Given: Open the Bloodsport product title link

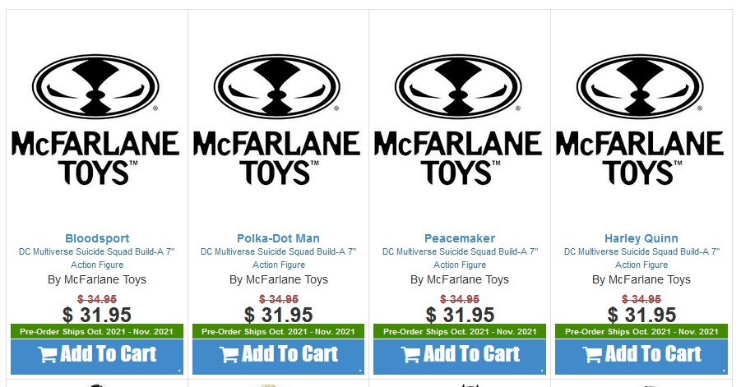Looking at the screenshot, I should point(97,238).
